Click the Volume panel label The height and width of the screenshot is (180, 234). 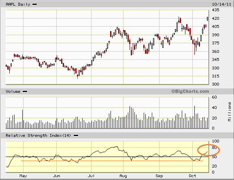(x=13, y=92)
